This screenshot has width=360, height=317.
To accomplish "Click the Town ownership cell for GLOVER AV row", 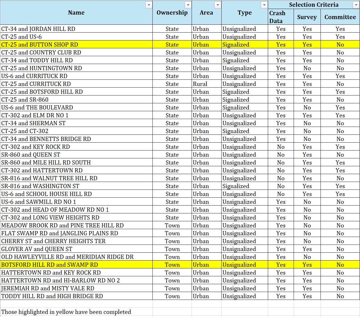I will tap(172, 249).
